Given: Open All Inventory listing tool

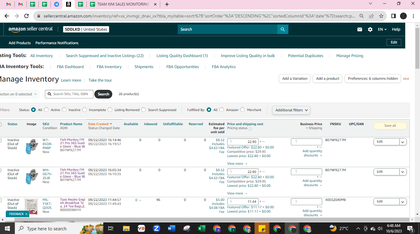Looking at the screenshot, I should click(42, 56).
